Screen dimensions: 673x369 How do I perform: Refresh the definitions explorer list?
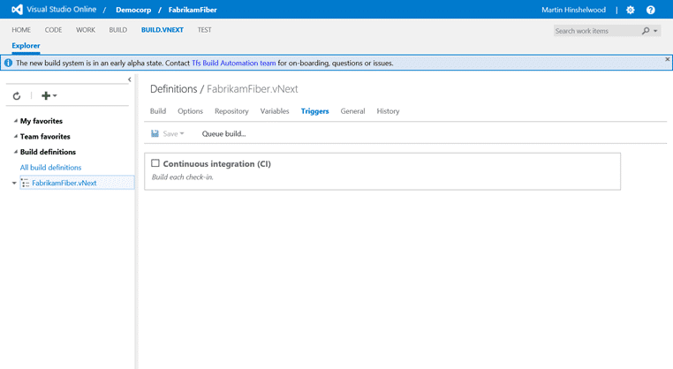coord(17,95)
